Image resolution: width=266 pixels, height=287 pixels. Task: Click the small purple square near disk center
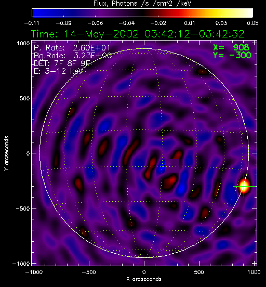(172, 166)
